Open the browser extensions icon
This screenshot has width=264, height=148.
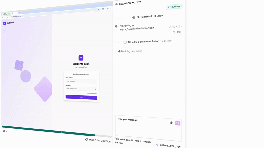(x=103, y=9)
